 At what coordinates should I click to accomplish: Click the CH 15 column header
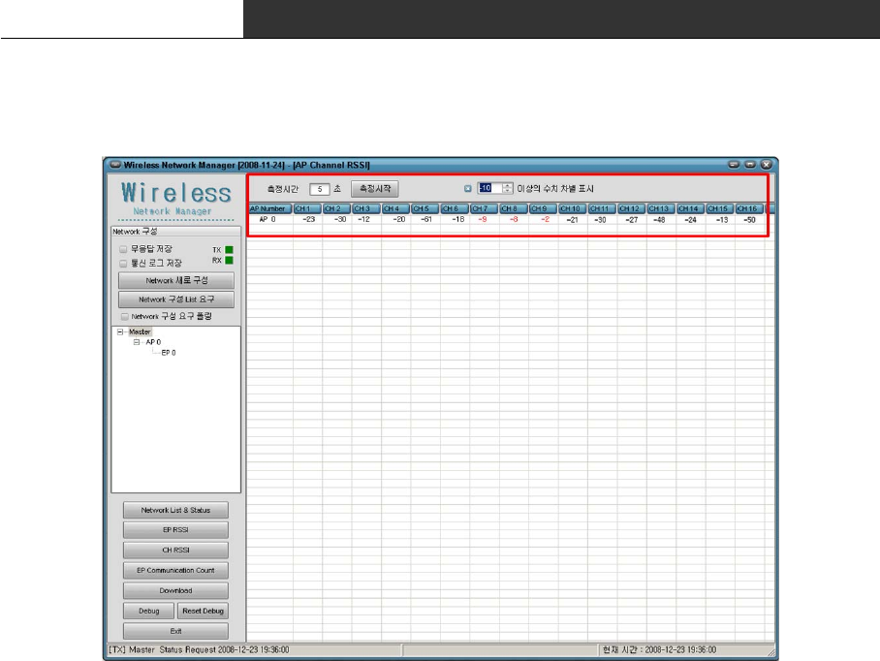click(720, 208)
